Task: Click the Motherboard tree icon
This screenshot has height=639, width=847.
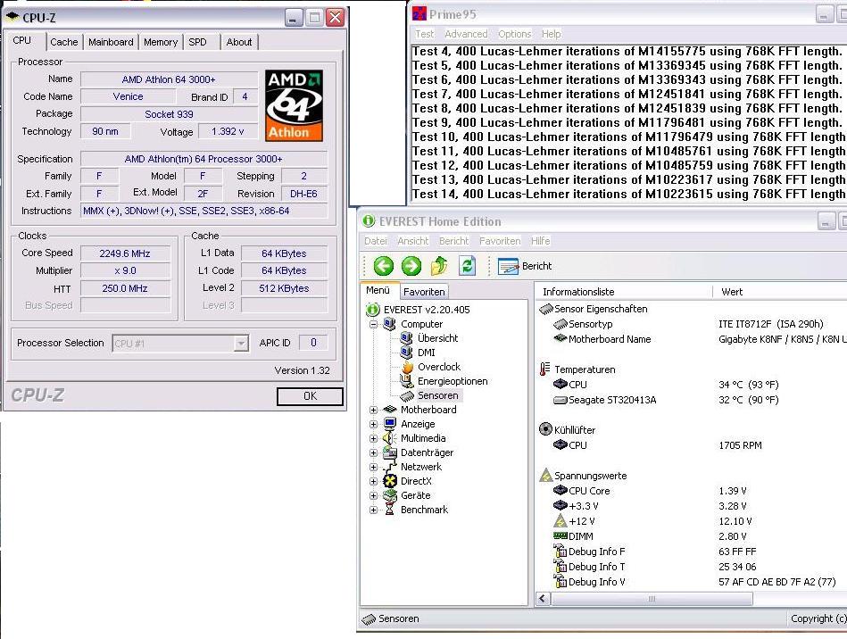Action: tap(389, 410)
